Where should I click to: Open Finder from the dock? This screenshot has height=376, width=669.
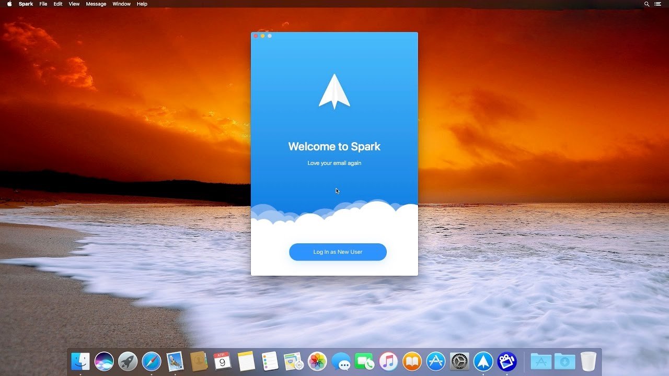80,361
